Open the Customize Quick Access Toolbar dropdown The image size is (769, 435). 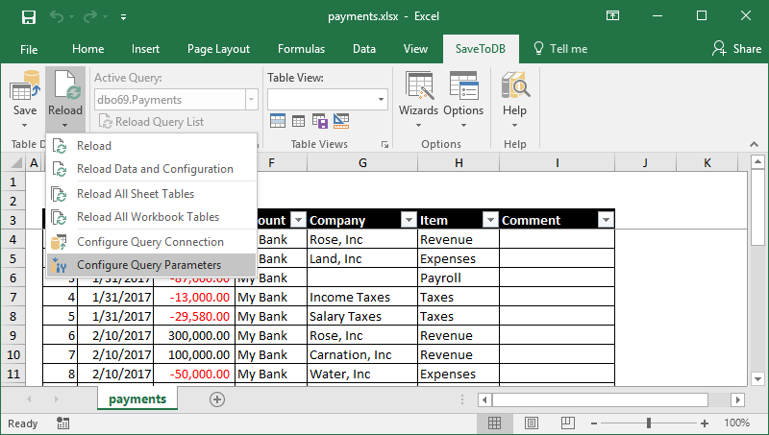click(x=124, y=17)
